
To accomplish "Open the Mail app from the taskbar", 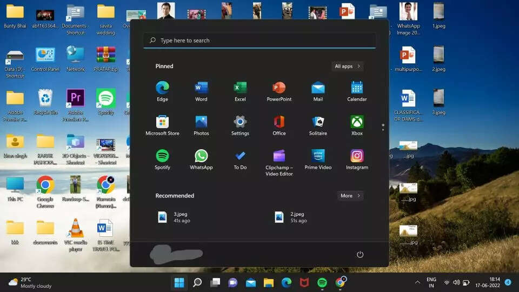I will click(250, 282).
